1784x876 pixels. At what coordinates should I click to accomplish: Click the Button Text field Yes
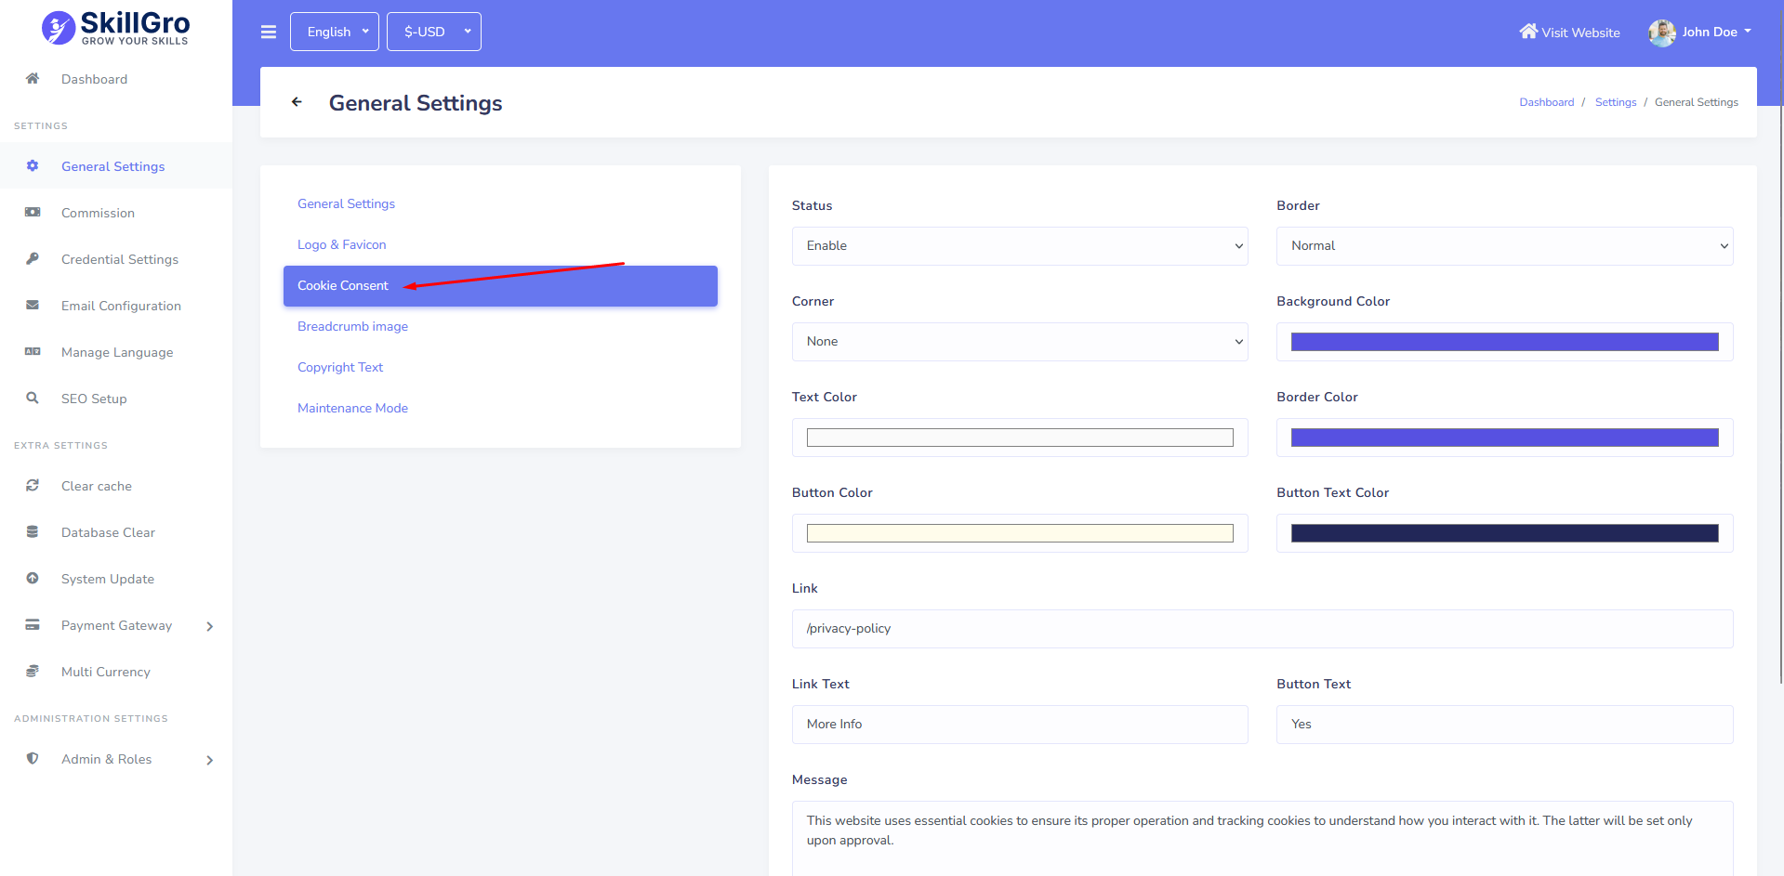click(x=1505, y=725)
